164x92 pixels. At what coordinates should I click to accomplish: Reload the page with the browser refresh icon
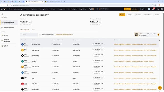click(x=7, y=5)
